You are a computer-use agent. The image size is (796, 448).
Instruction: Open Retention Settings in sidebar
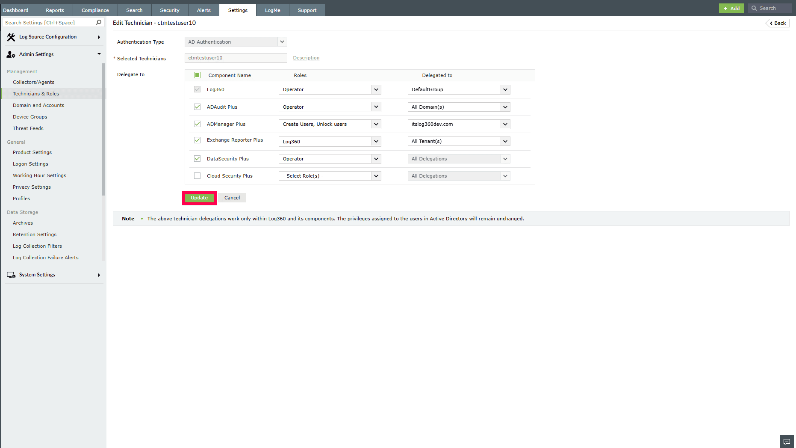(35, 234)
